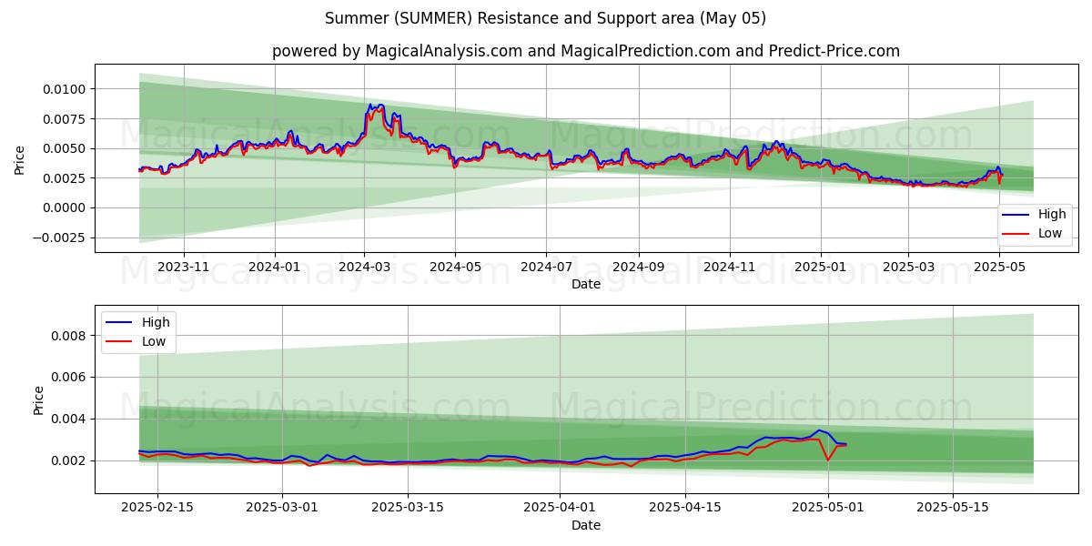Click the '2025-05-01' date tick label

826,506
